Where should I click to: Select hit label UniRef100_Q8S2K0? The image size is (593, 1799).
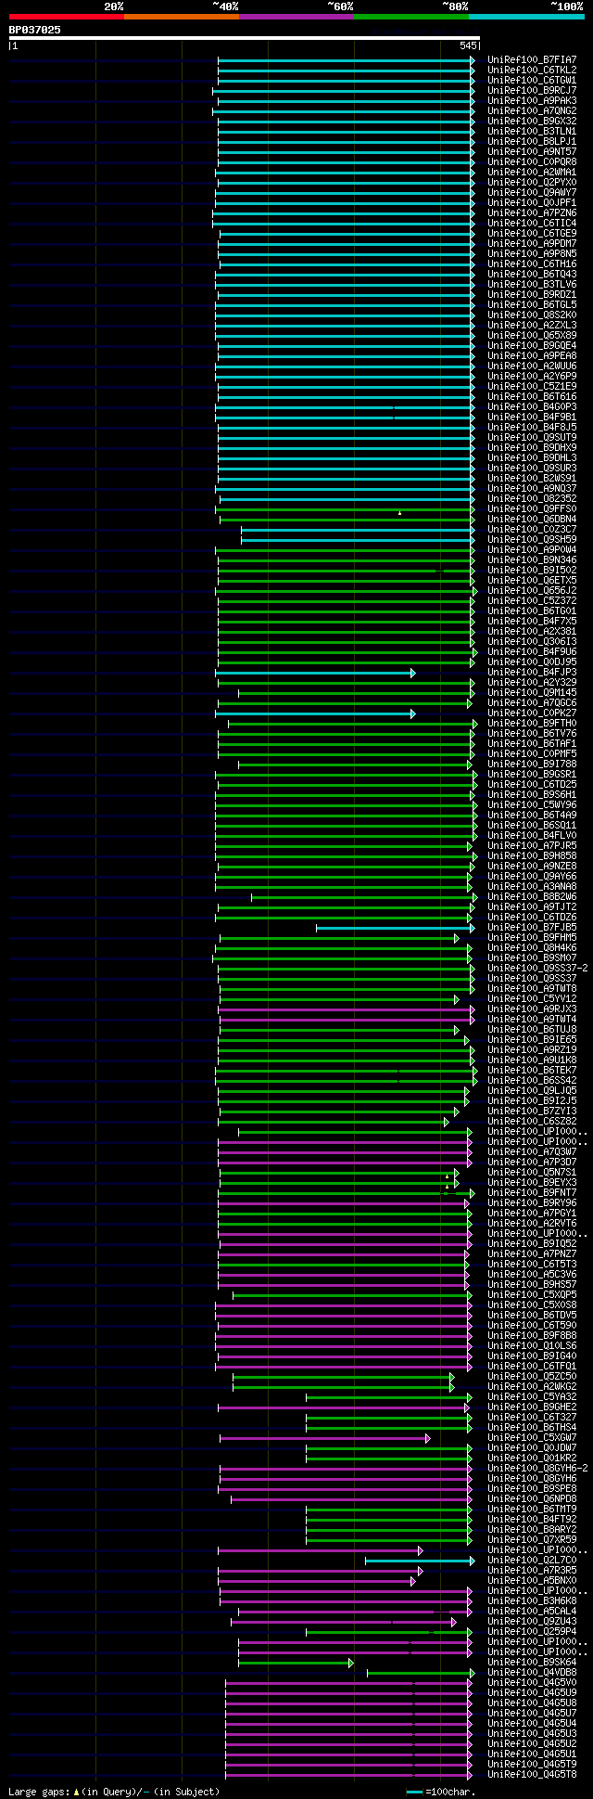532,315
